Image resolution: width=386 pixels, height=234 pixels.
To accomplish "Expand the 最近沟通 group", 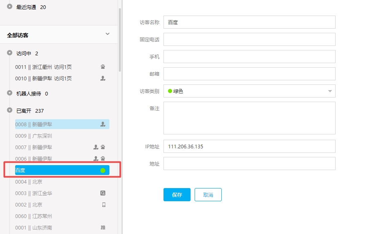I will tap(10, 7).
